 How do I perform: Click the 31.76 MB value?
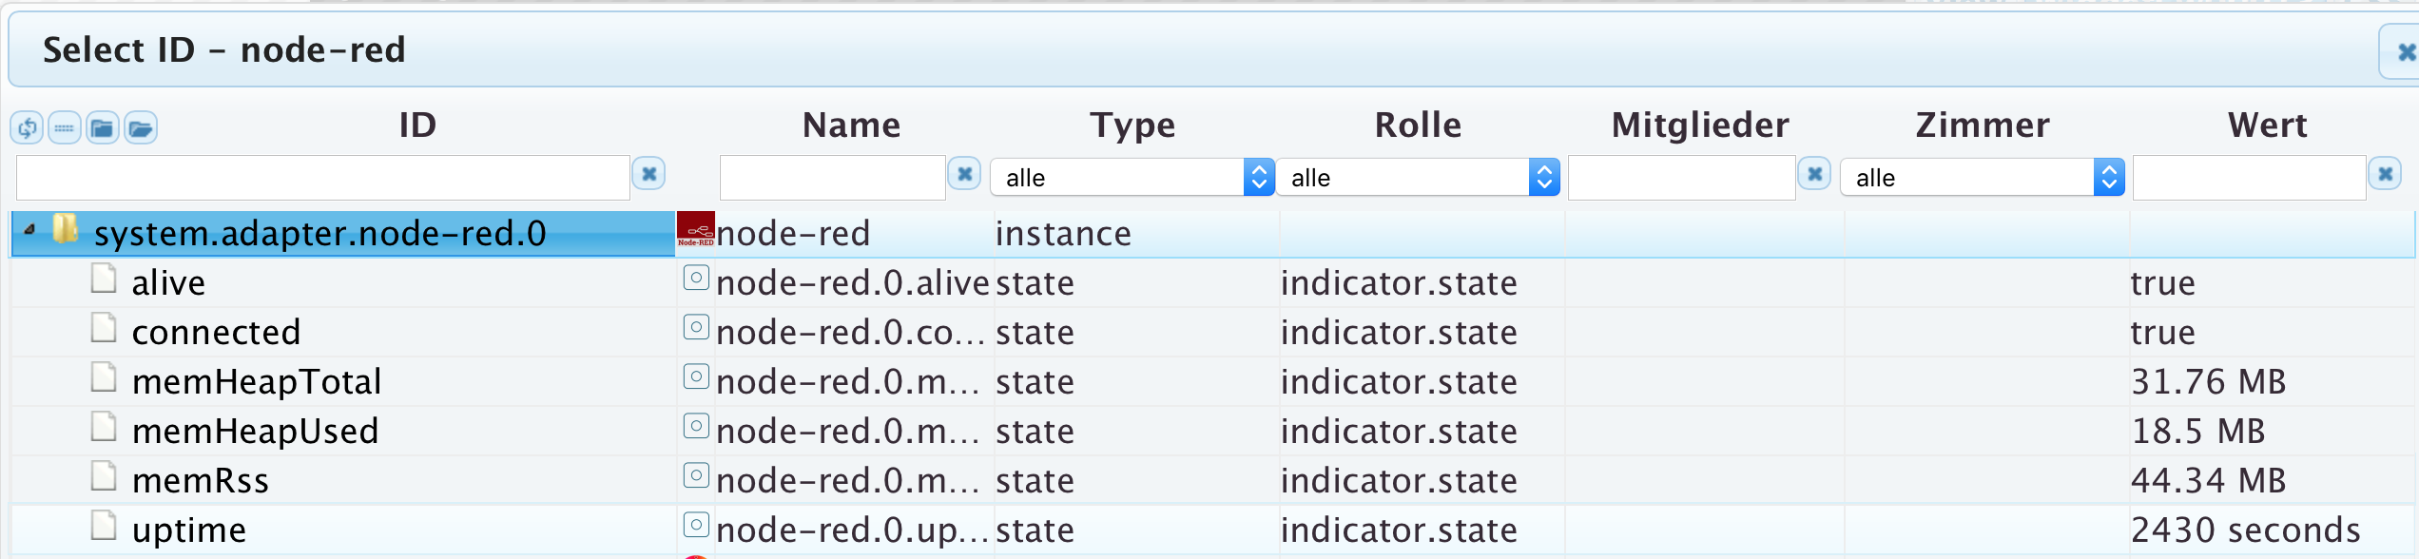pos(2208,382)
